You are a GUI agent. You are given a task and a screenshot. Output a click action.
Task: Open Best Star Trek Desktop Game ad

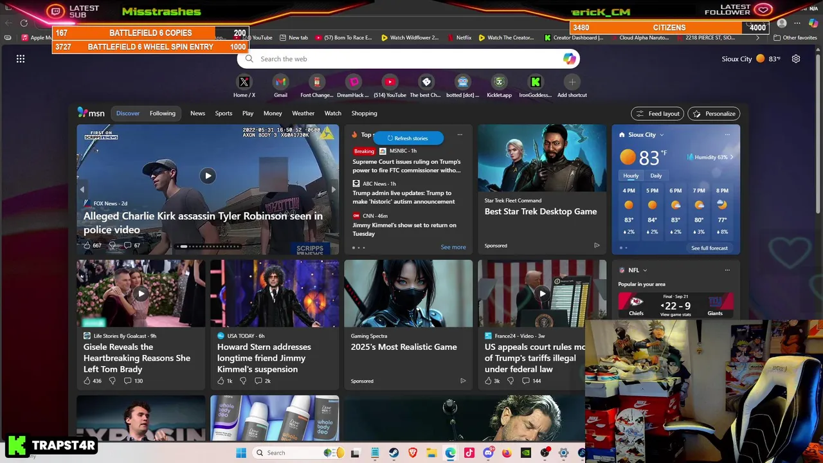point(541,212)
